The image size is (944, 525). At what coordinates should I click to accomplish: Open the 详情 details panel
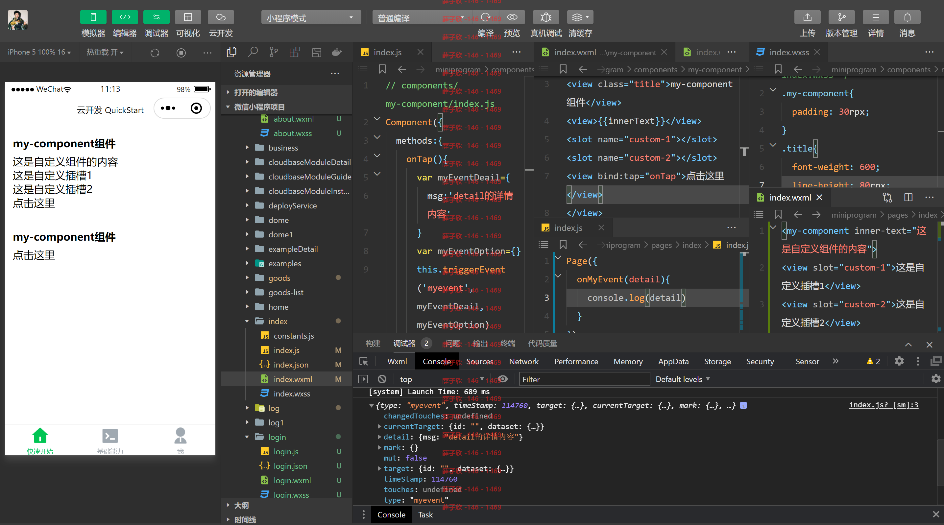point(876,17)
